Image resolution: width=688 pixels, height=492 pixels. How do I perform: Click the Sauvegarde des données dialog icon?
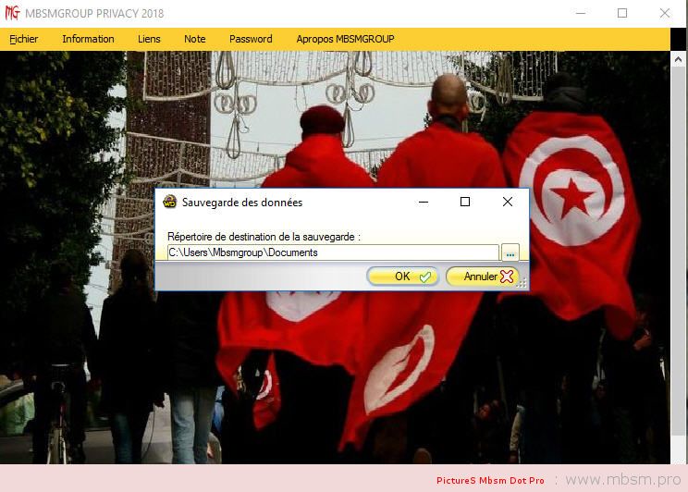click(x=169, y=202)
